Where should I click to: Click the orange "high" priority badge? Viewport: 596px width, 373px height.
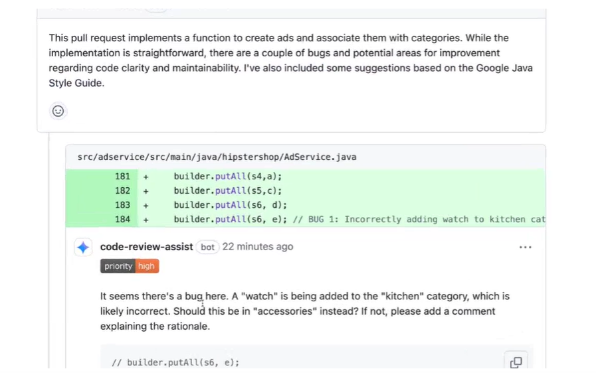pyautogui.click(x=146, y=266)
